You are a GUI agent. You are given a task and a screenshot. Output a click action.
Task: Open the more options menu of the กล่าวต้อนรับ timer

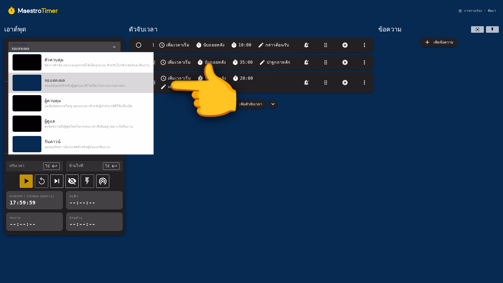tap(364, 45)
